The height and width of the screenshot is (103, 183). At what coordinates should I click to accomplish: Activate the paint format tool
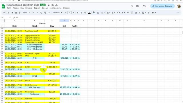point(20,13)
